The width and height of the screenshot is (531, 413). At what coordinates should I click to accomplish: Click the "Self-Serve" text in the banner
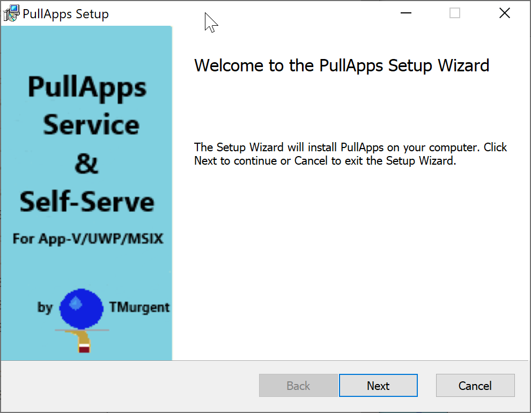coord(87,202)
